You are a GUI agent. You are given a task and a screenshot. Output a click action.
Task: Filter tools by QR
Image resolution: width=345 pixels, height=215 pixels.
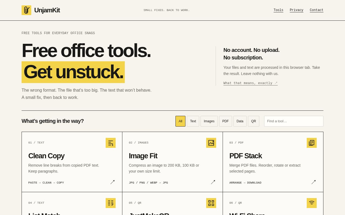[254, 121]
